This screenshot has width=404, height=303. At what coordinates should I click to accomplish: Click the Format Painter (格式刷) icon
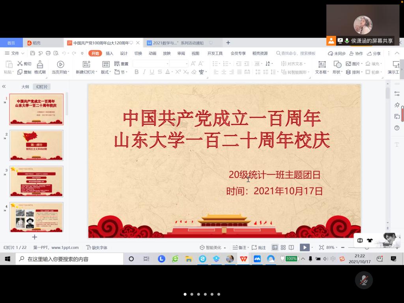click(40, 64)
